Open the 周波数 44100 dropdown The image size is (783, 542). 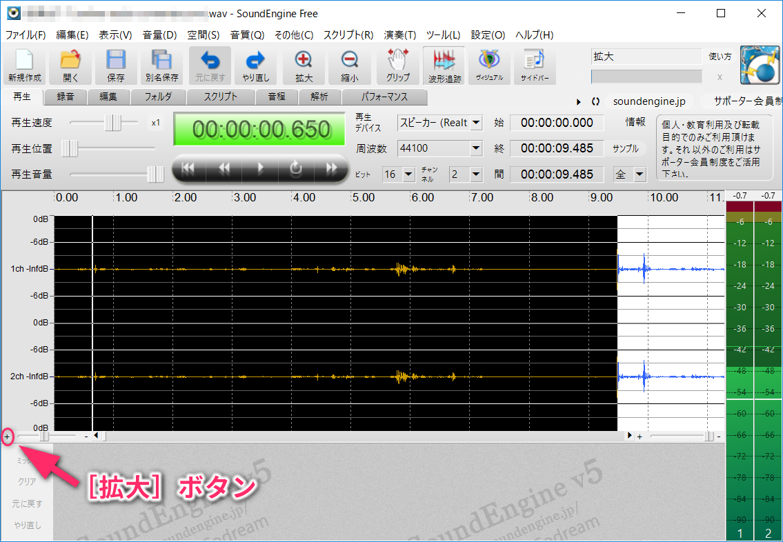coord(476,148)
